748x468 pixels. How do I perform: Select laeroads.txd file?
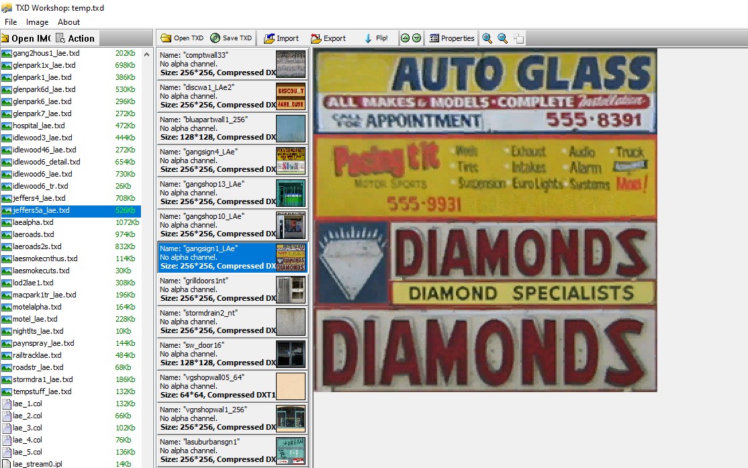71,234
